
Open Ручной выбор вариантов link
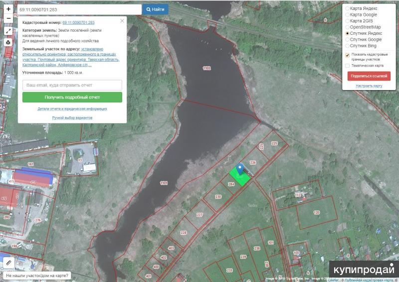click(x=72, y=117)
